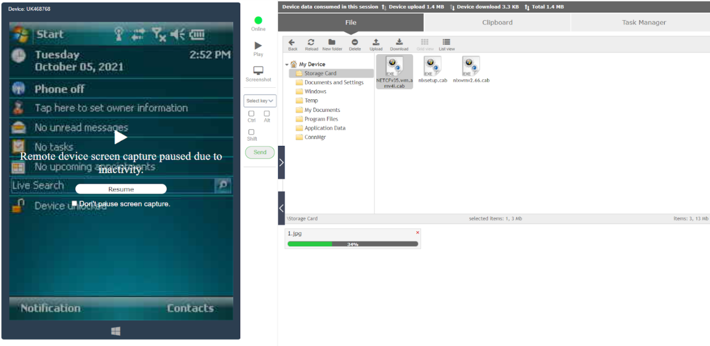
Task: Click the device volume speaker icon
Action: point(177,35)
